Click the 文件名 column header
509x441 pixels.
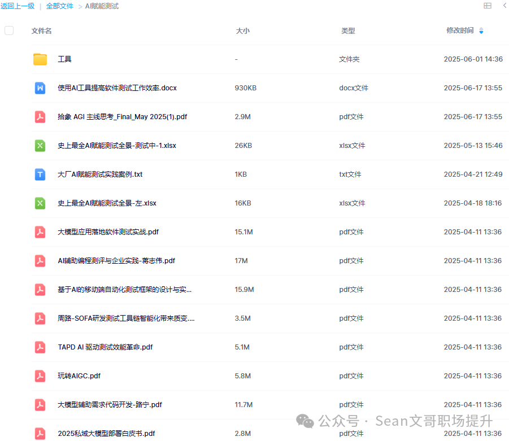42,31
